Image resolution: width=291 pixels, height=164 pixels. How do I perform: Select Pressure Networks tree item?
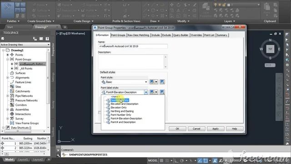pos(26,100)
